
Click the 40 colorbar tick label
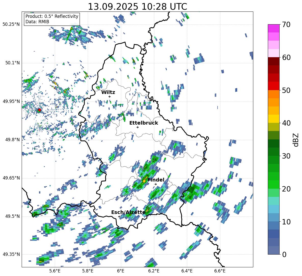coord(286,123)
